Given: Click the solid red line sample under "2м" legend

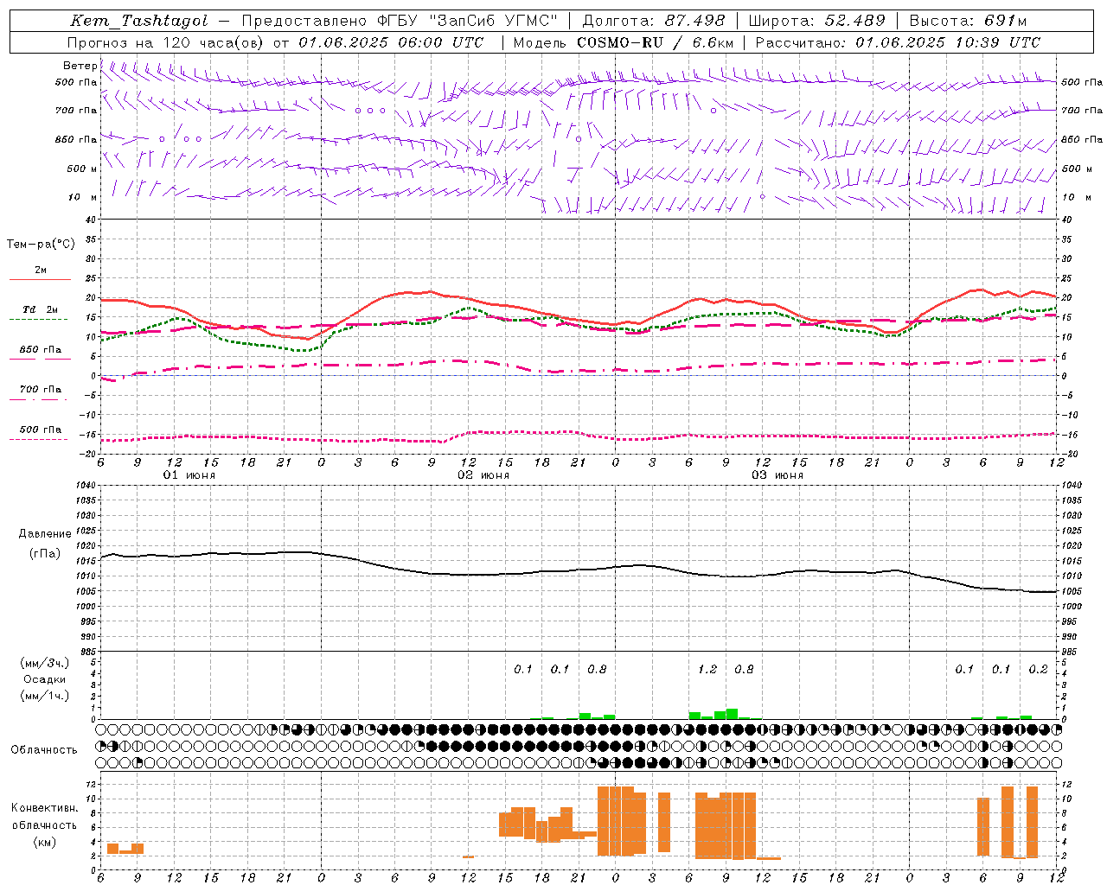Looking at the screenshot, I should pos(40,280).
